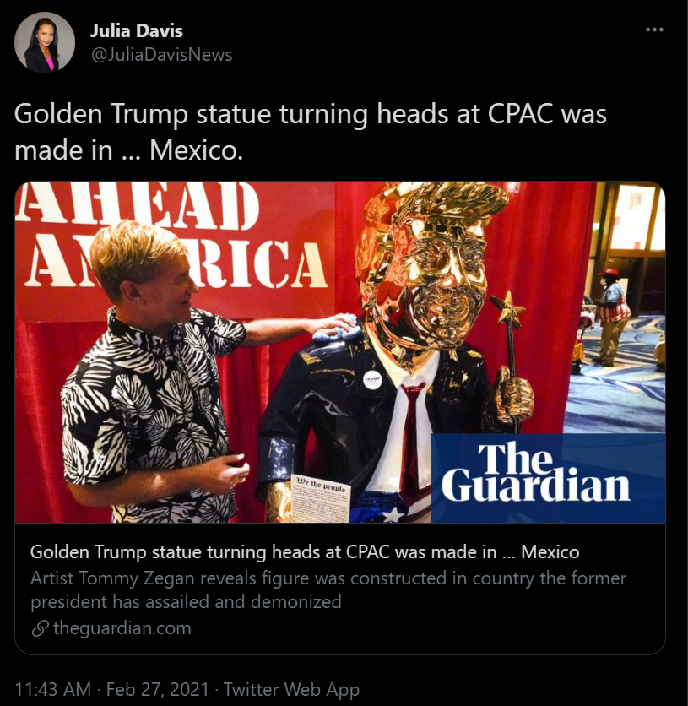Viewport: 688px width, 706px height.
Task: Visit the @JuliaDavisNews handle
Action: pyautogui.click(x=161, y=55)
